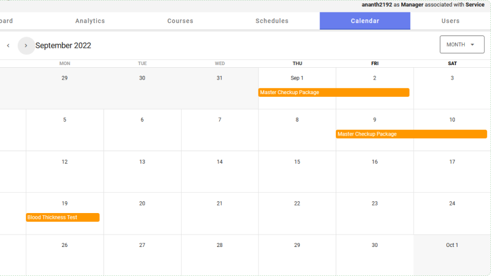Click day 19 date number
491x276 pixels.
pos(64,203)
